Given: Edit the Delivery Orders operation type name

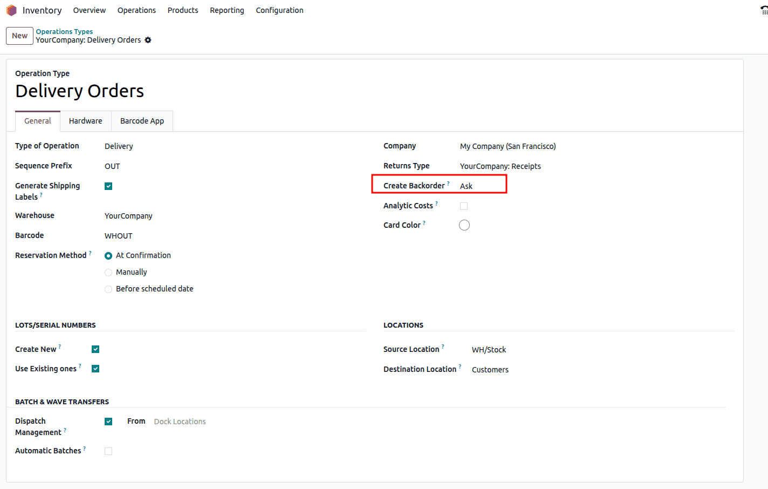Looking at the screenshot, I should (80, 91).
